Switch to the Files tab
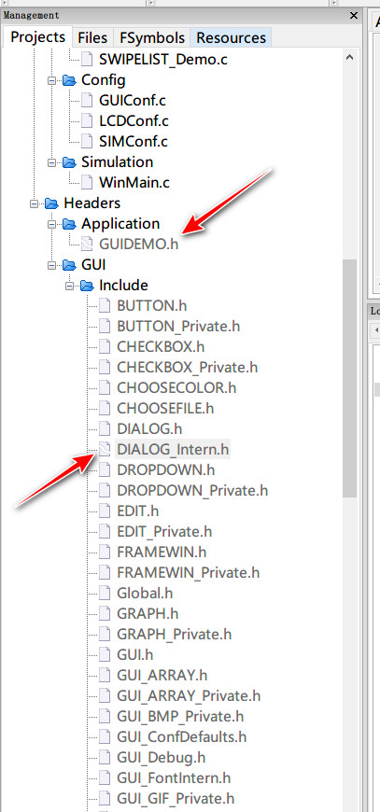Screen dimensions: 380x812 pyautogui.click(x=92, y=38)
